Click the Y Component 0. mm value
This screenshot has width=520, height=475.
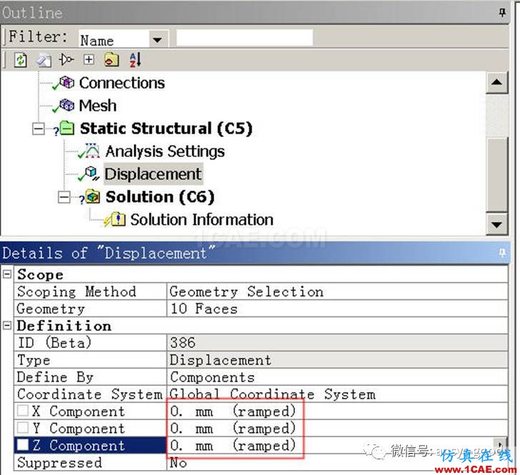click(x=337, y=429)
